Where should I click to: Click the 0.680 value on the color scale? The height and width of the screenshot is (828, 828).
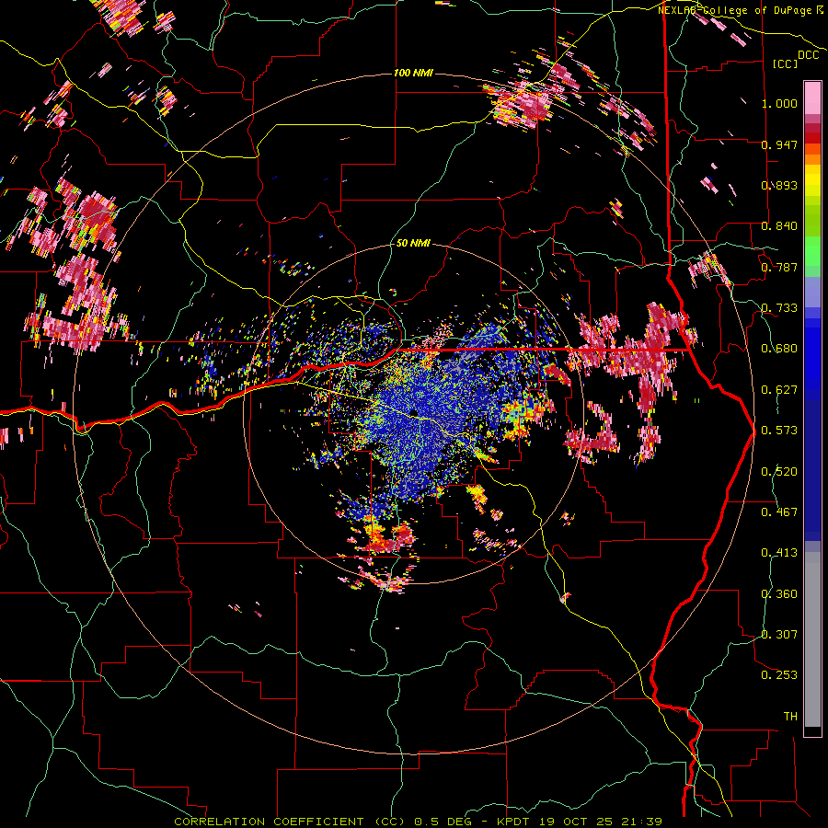(x=779, y=349)
